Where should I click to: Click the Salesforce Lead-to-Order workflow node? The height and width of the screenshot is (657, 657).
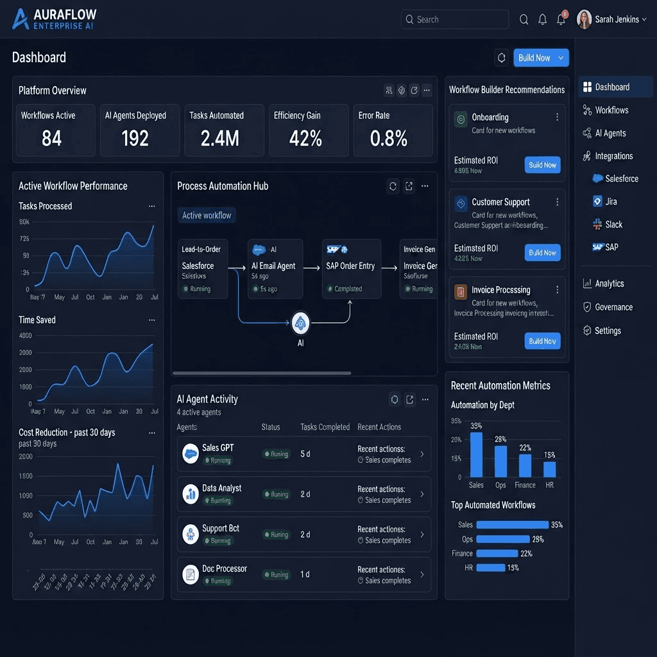click(x=203, y=269)
